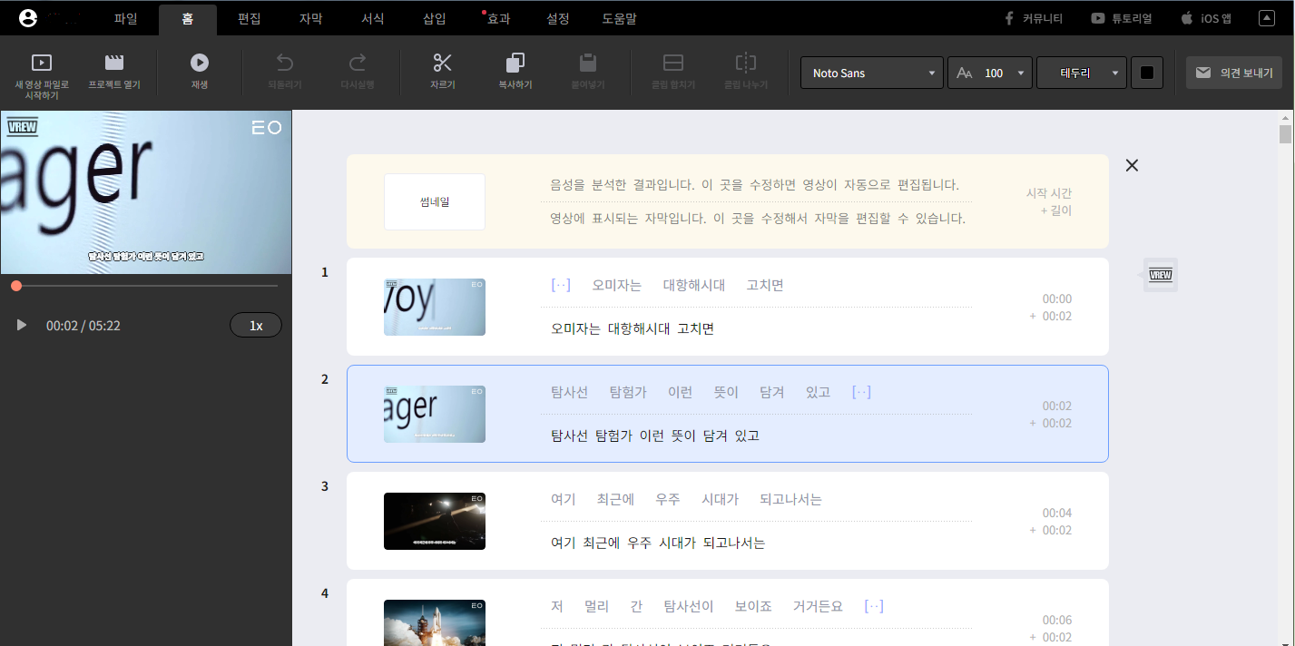Select the clip 4 rocket launch thumbnail
Image resolution: width=1295 pixels, height=646 pixels.
tap(435, 622)
